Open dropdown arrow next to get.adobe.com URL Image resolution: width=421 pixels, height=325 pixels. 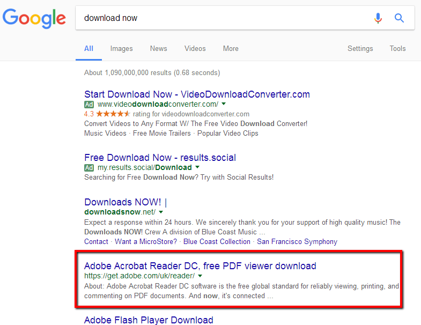pyautogui.click(x=200, y=276)
